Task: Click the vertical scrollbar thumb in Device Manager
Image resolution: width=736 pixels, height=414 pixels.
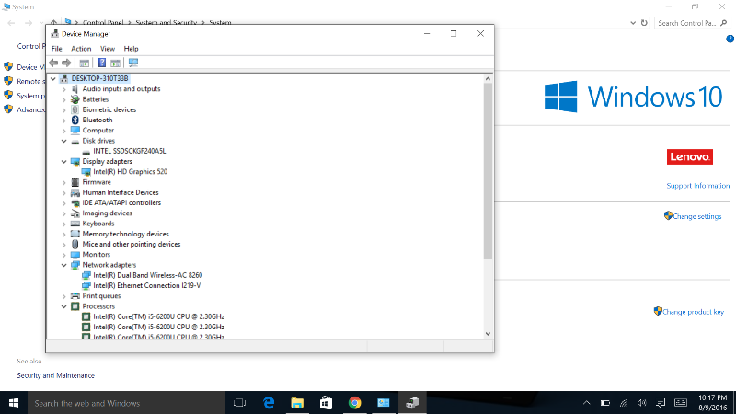Action: point(488,171)
